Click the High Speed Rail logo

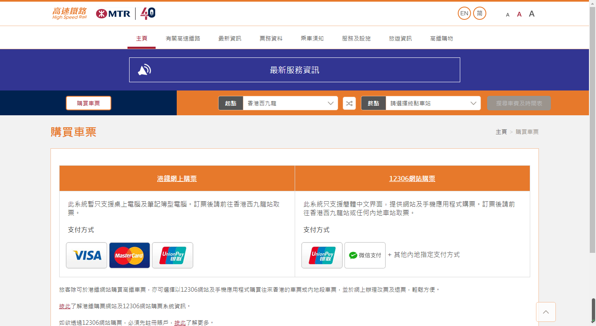coord(70,14)
